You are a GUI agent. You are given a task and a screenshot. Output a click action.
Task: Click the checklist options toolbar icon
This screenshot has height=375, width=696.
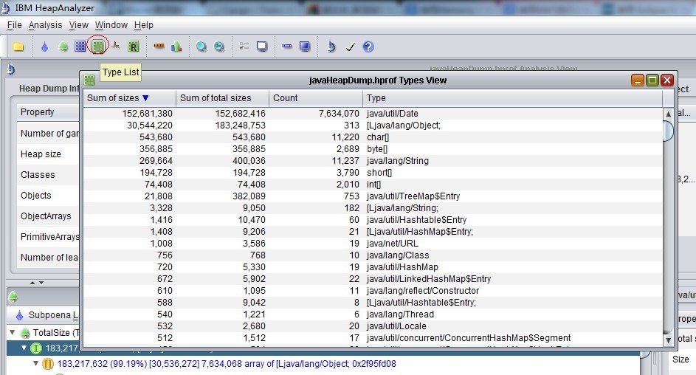(244, 47)
